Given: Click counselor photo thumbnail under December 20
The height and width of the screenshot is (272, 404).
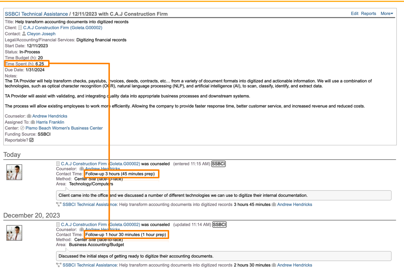Looking at the screenshot, I should point(14,233).
